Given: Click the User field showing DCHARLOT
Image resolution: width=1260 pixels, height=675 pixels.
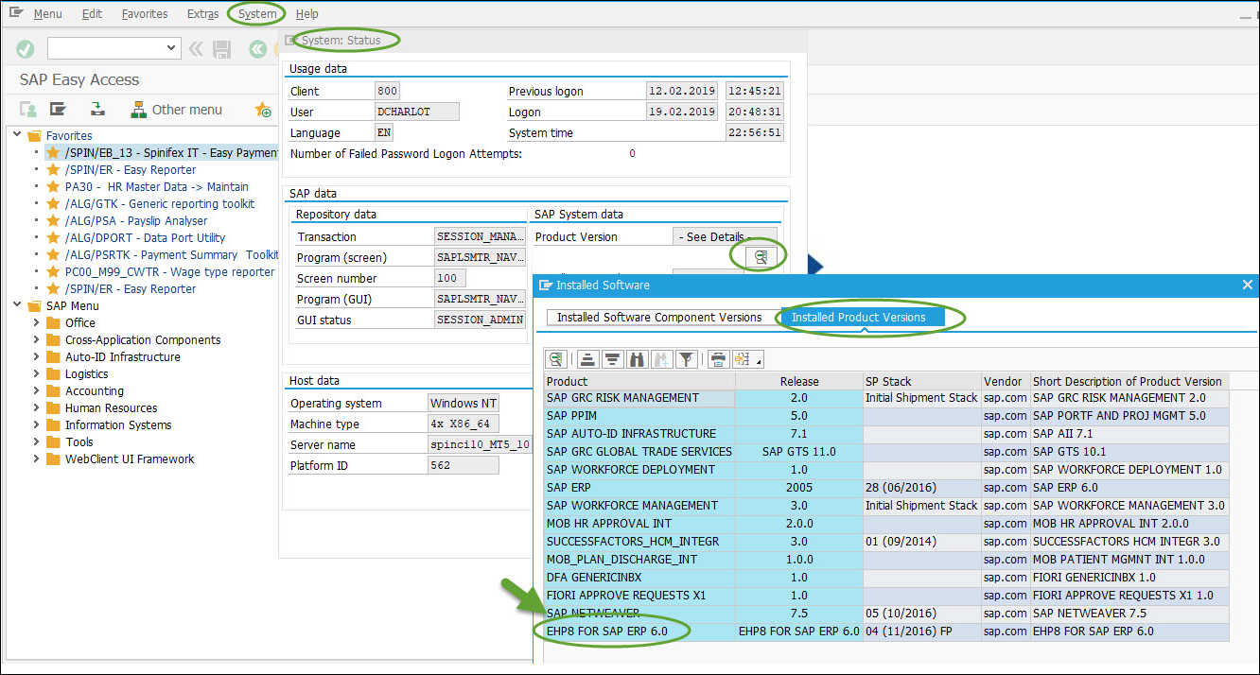Looking at the screenshot, I should 417,112.
